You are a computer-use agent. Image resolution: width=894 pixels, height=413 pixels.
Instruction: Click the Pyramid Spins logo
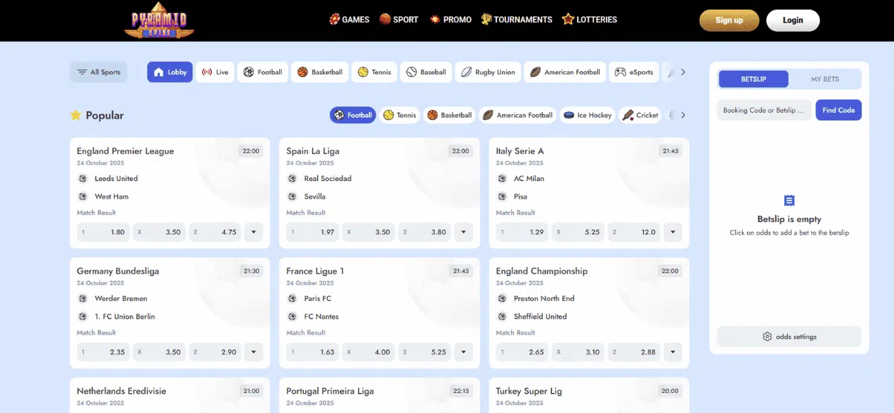coord(159,21)
